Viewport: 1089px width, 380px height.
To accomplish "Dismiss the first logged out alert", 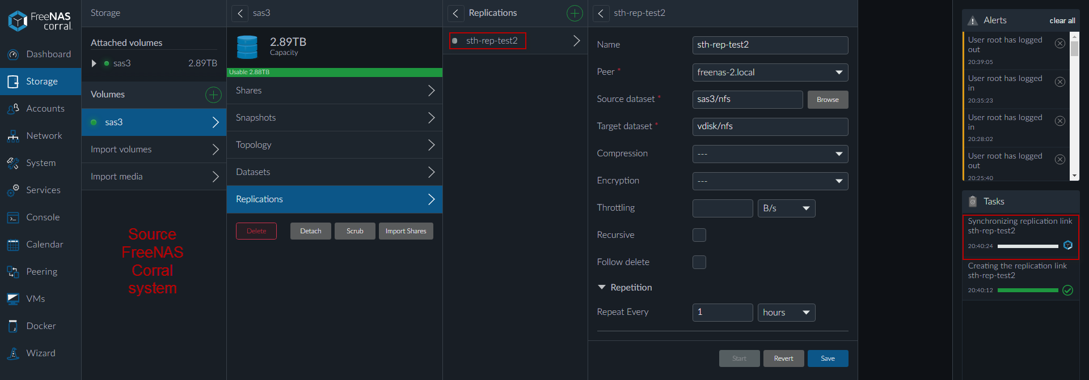I will coord(1060,44).
